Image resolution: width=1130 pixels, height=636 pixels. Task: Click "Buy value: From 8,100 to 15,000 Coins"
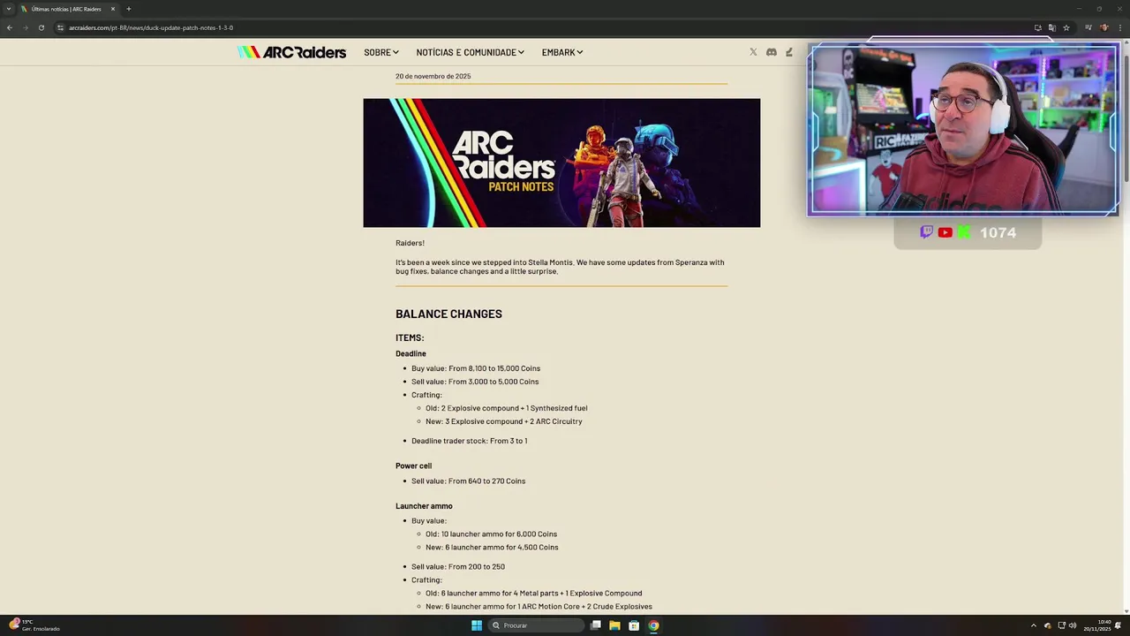(476, 368)
